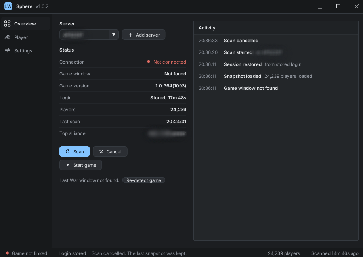Click version label 'v1.0.2' in title bar

(42, 6)
